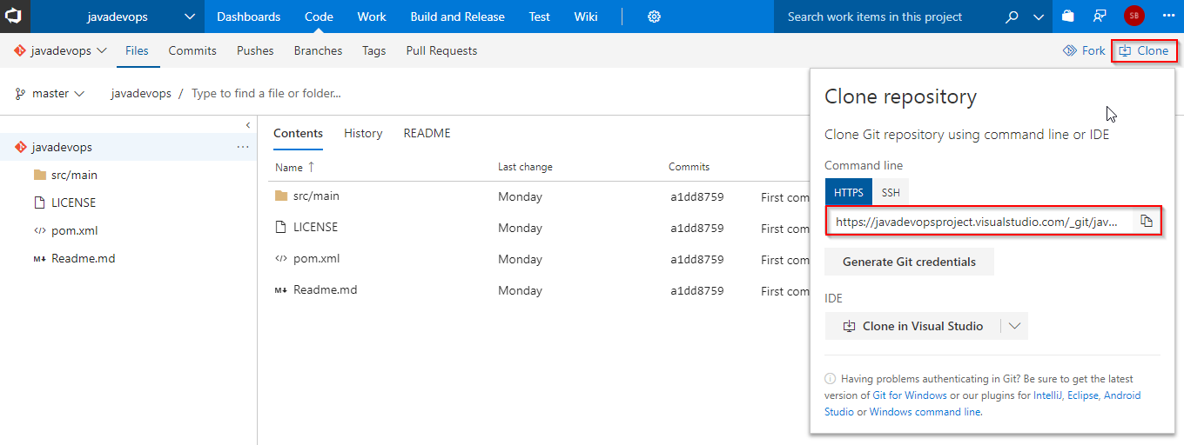Select the Contents tab

(298, 133)
